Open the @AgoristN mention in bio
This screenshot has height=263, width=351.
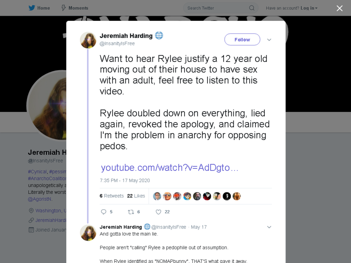(40, 199)
